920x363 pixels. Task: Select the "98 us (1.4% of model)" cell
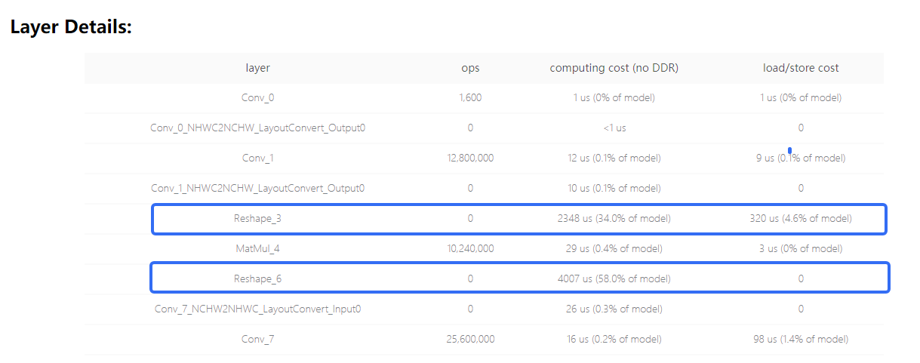pyautogui.click(x=800, y=339)
